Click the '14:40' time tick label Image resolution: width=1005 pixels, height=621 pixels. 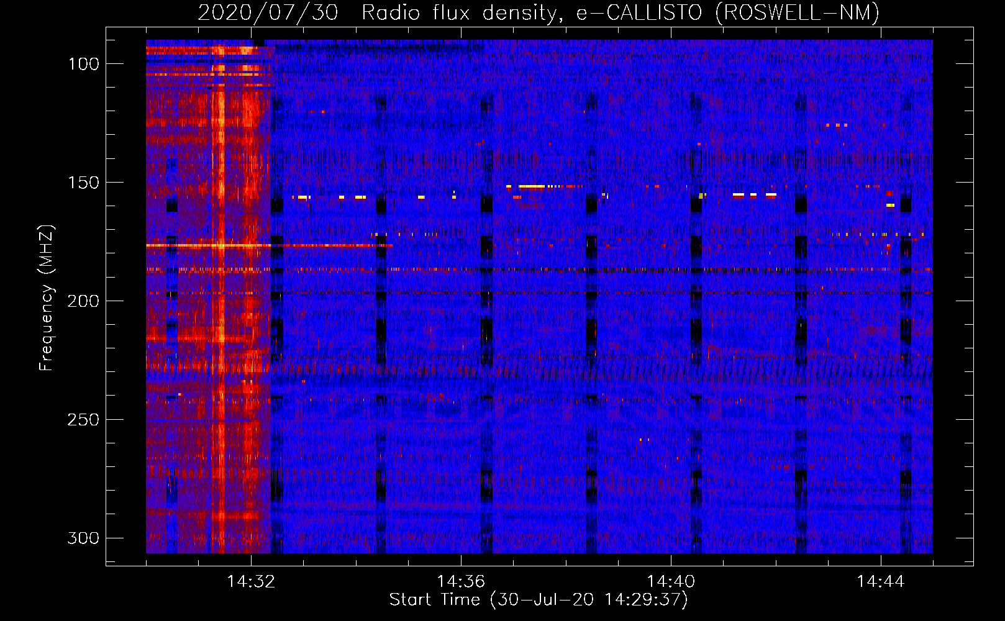pos(671,582)
